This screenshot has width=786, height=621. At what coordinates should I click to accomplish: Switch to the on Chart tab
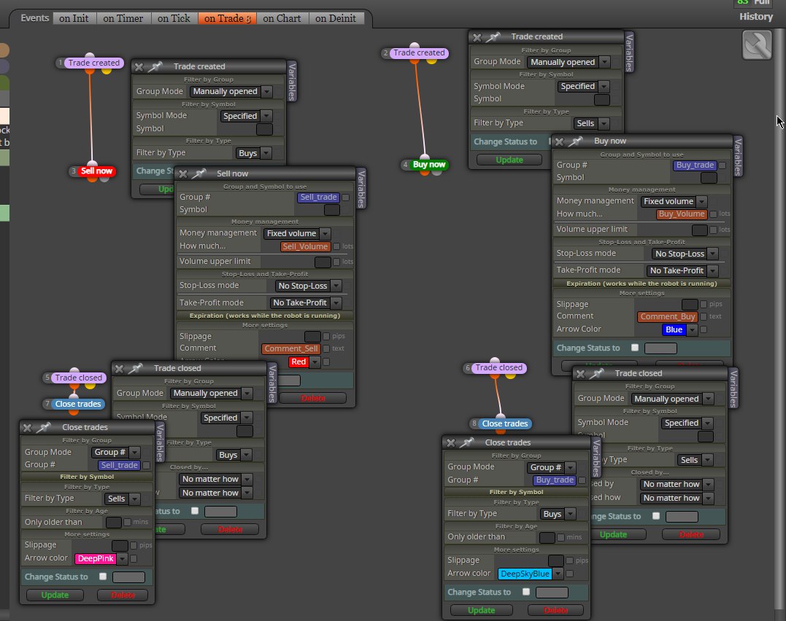[x=282, y=18]
